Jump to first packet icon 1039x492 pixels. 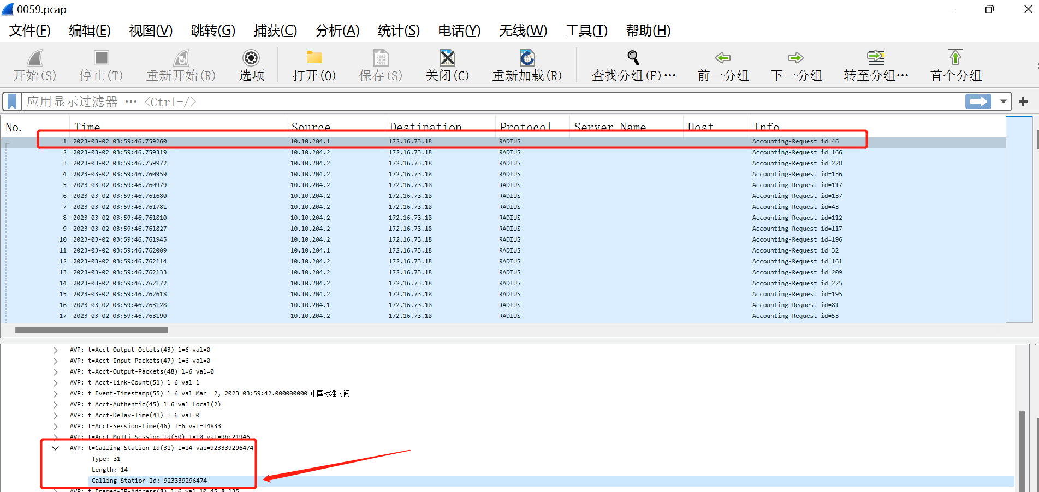[x=955, y=58]
